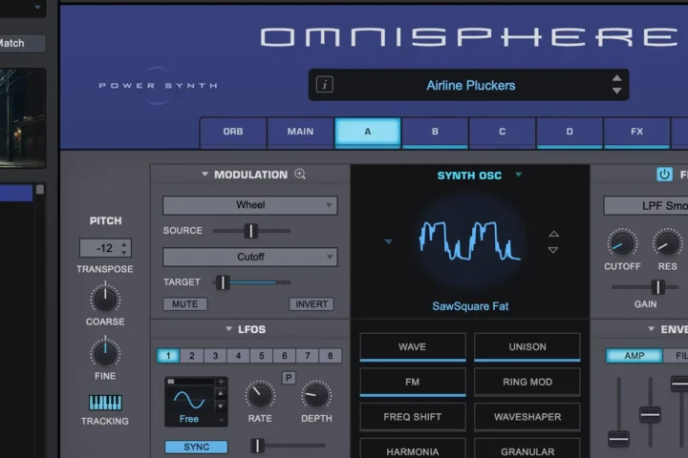This screenshot has height=458, width=688.
Task: Click the LFO Rate knob
Action: [260, 396]
